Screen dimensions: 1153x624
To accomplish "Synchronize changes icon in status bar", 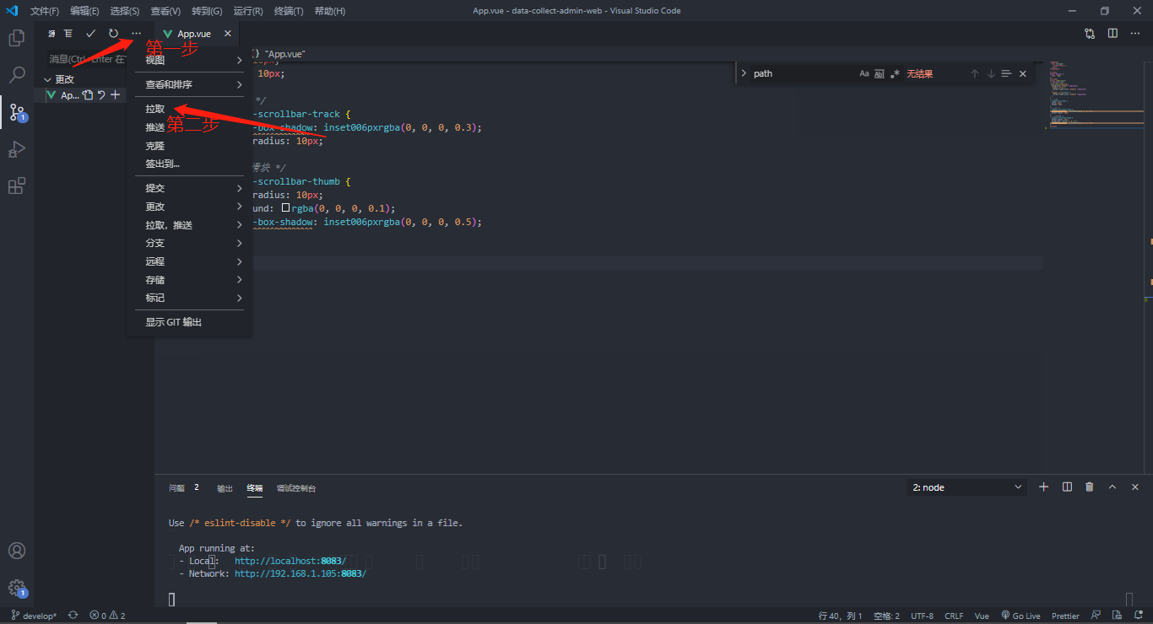I will [x=73, y=616].
